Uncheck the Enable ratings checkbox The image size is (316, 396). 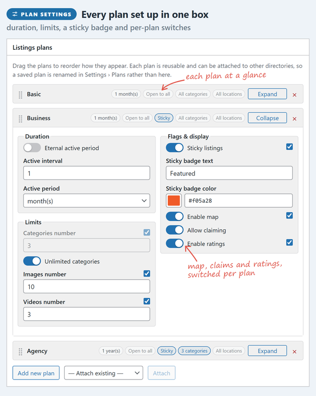[x=289, y=243]
